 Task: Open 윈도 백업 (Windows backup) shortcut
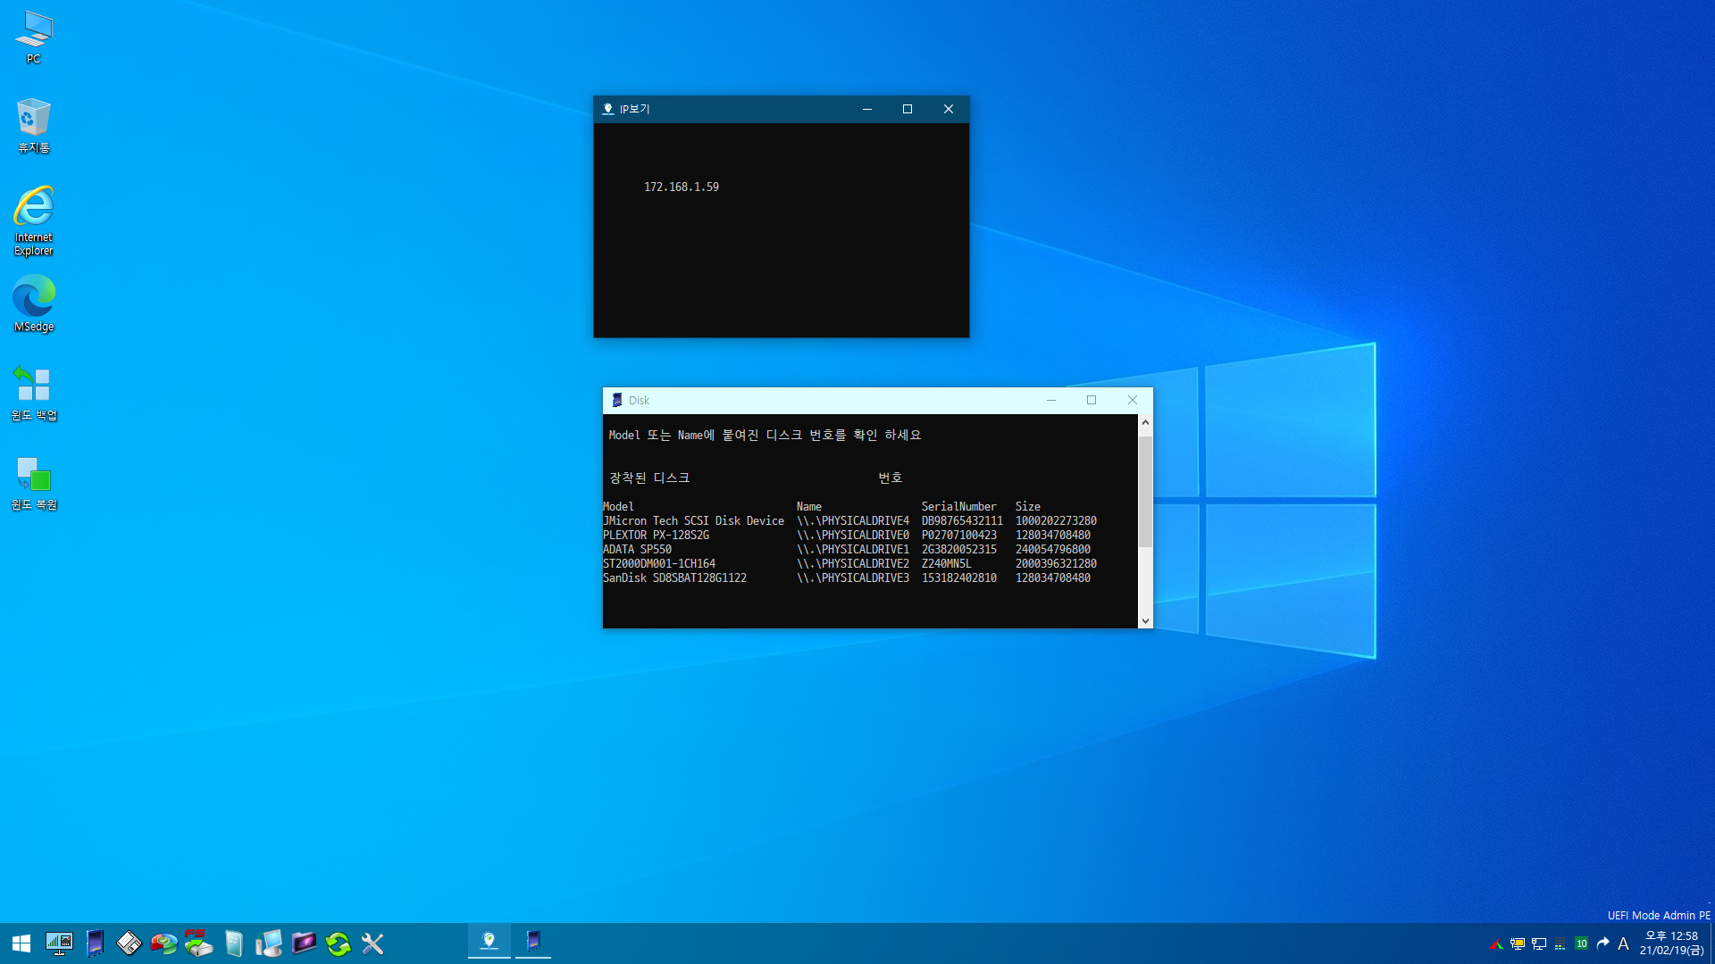pyautogui.click(x=34, y=393)
